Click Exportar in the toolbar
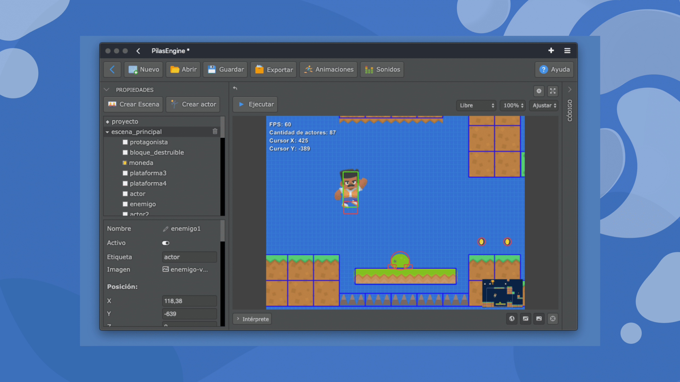The image size is (680, 382). (273, 70)
